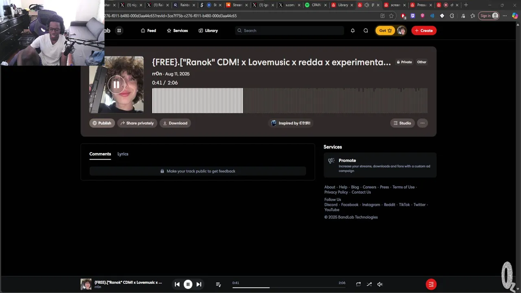
Task: Go to Feed page
Action: coord(148,31)
